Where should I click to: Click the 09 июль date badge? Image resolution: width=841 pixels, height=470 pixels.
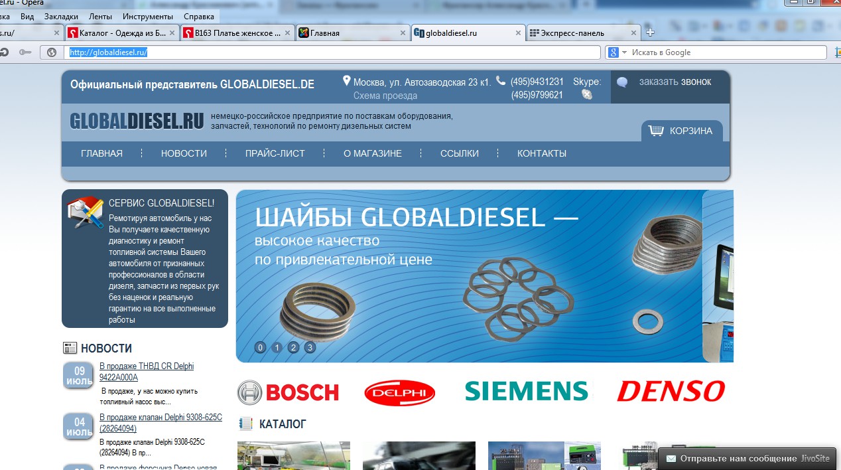coord(80,376)
